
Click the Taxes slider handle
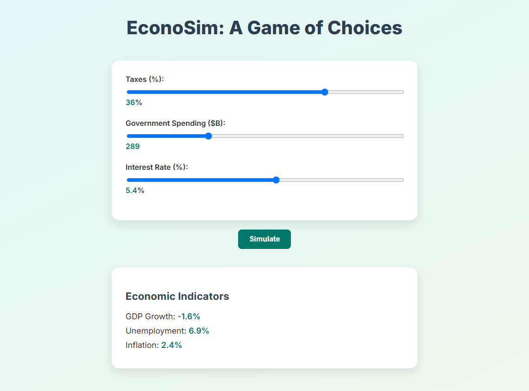coord(325,92)
